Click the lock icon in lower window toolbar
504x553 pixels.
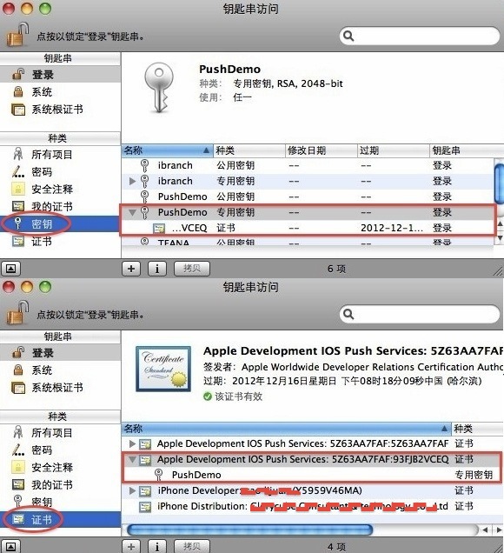click(x=17, y=312)
